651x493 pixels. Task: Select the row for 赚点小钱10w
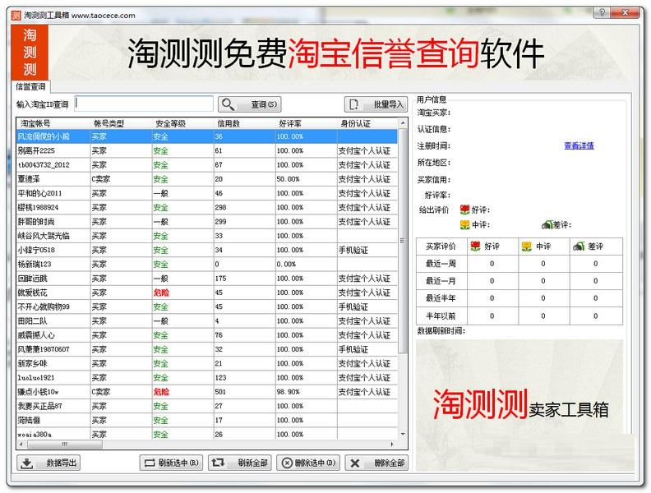tap(207, 392)
